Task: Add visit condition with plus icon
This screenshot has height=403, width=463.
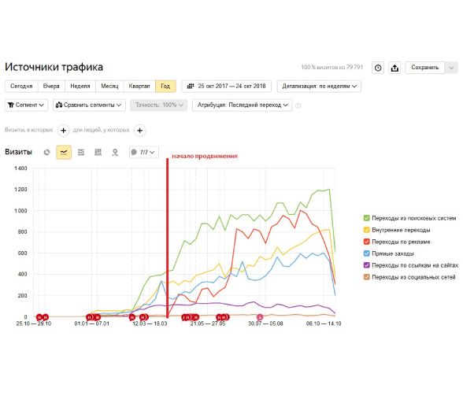Action: [x=63, y=130]
